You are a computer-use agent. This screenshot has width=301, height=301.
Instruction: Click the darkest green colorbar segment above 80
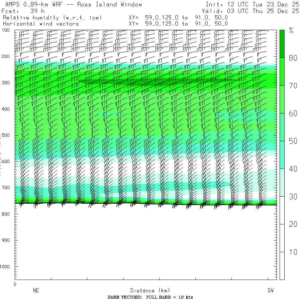tap(282, 43)
